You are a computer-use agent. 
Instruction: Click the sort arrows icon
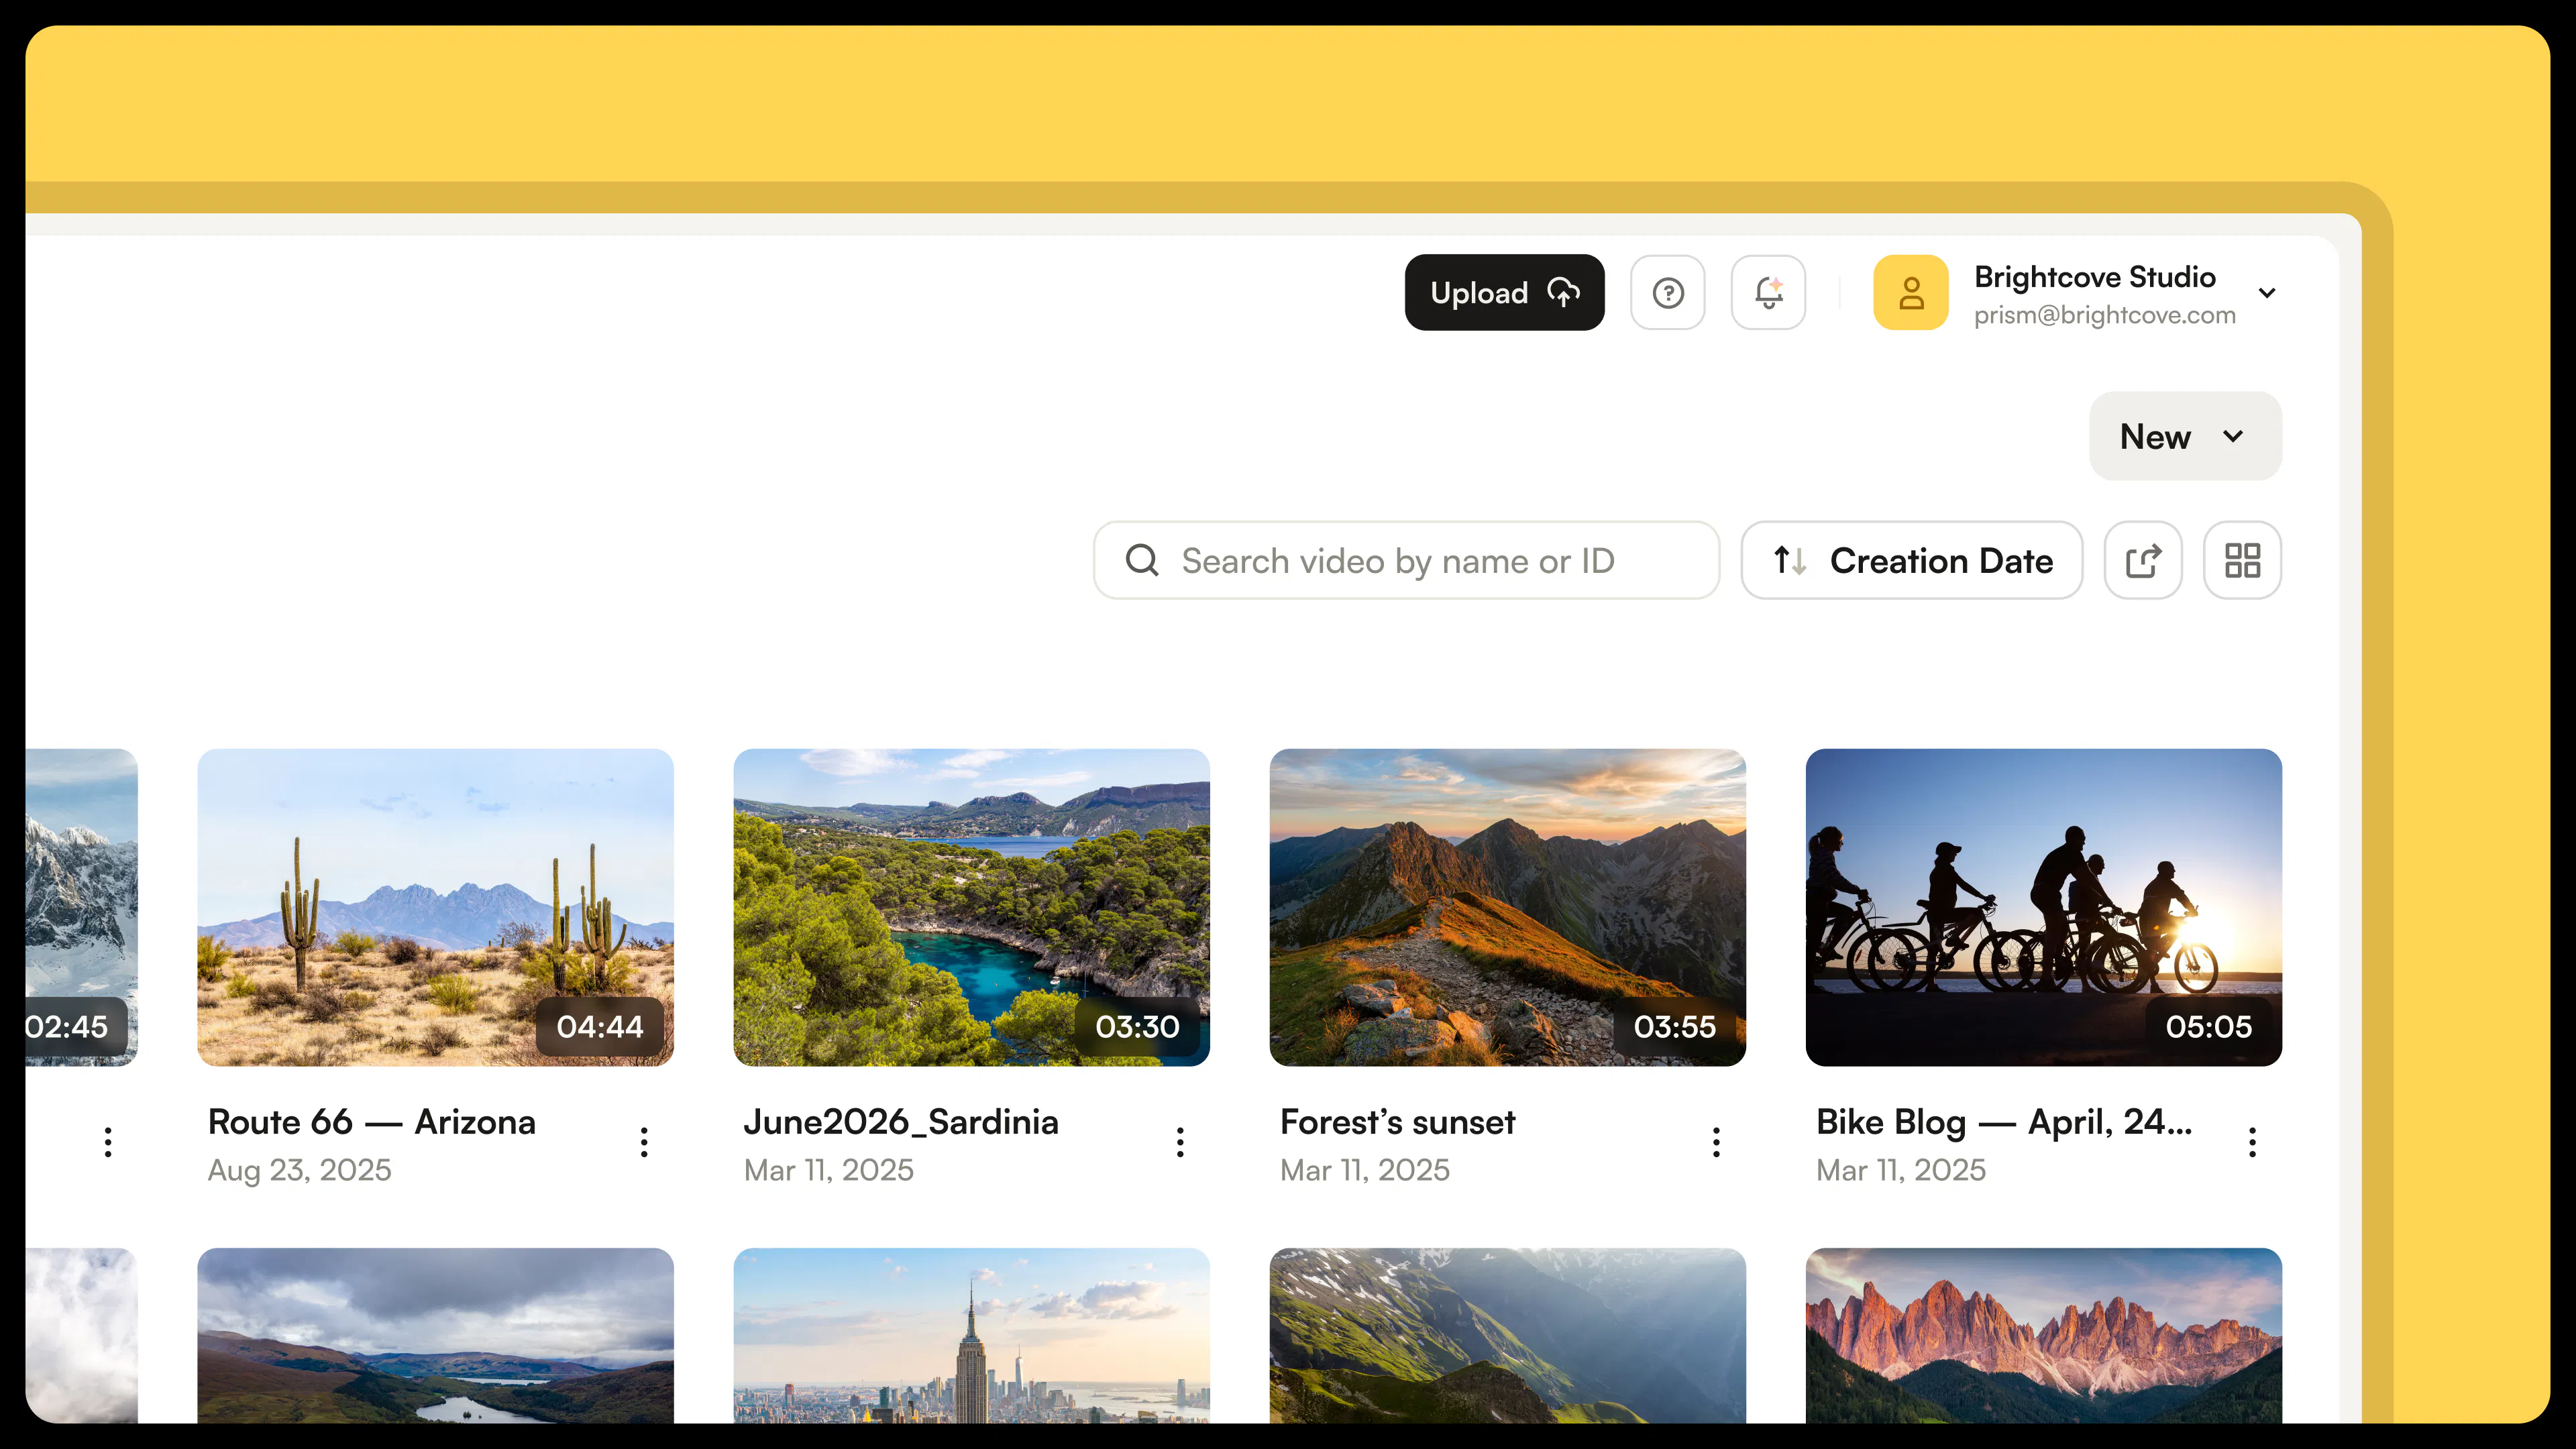point(1789,560)
